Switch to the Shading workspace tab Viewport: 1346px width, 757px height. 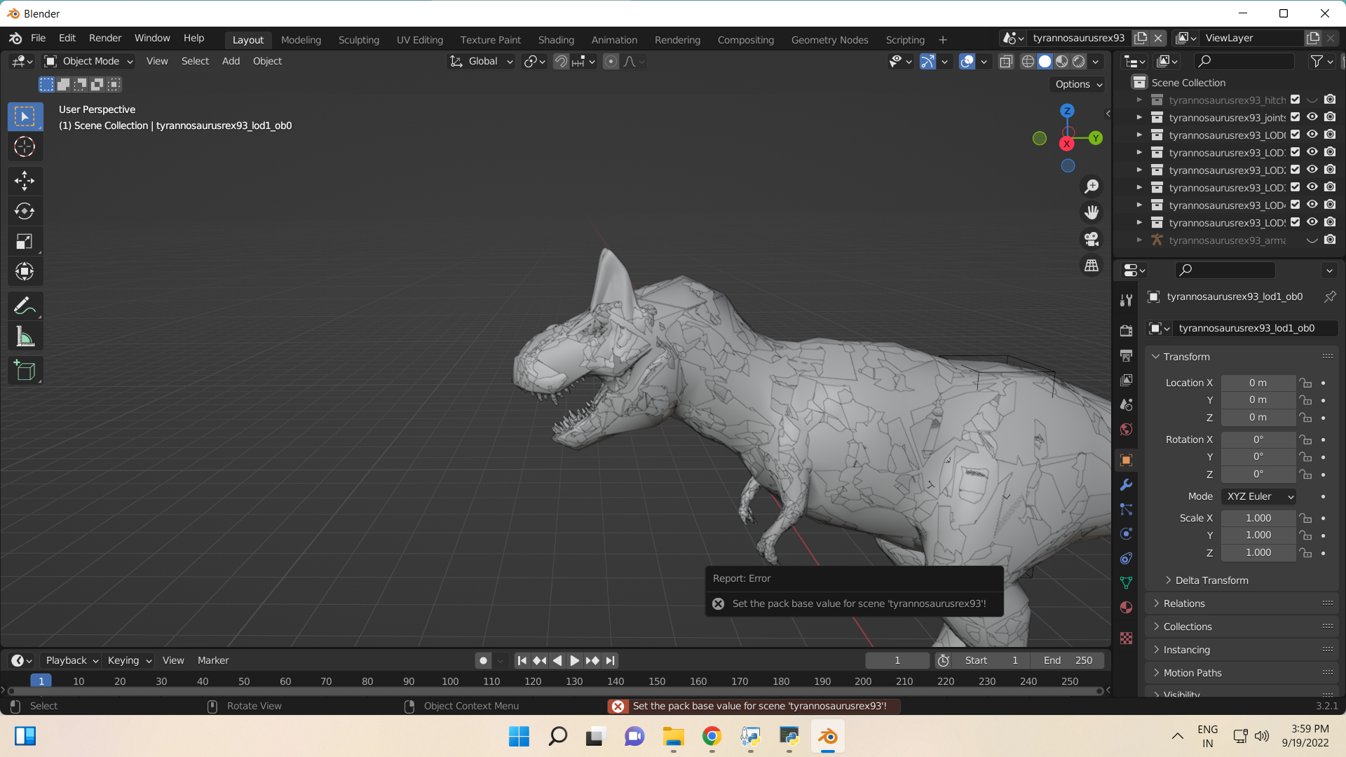coord(555,40)
